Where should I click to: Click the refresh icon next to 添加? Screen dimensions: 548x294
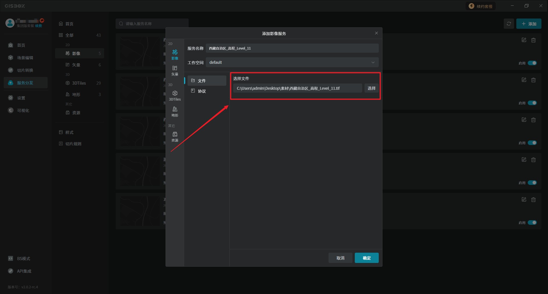click(509, 24)
